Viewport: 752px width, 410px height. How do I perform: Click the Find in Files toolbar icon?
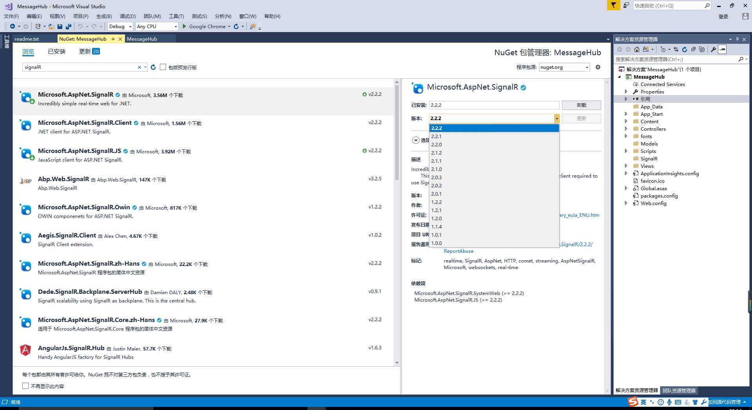253,26
